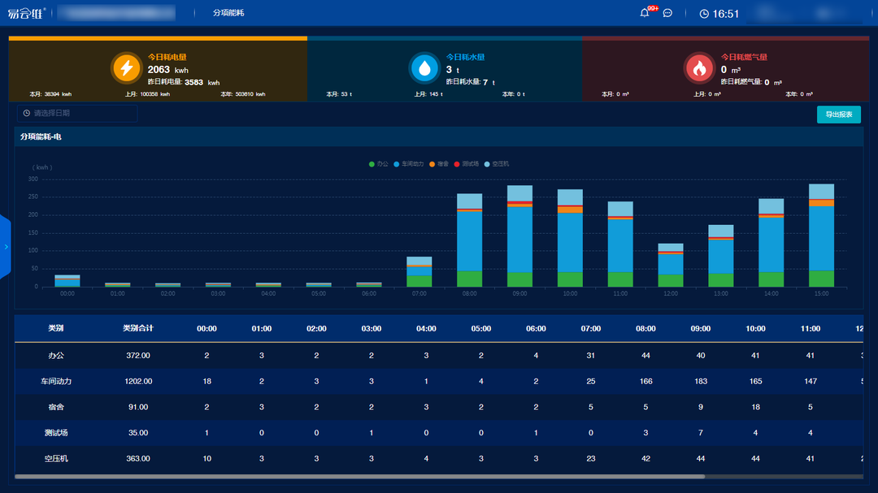
Task: Click the clock icon in the date picker
Action: coord(27,113)
